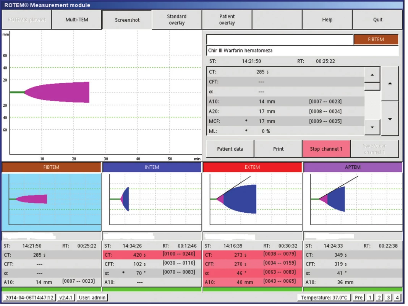Select the Screenshot tab
The image size is (408, 306).
pos(127,20)
